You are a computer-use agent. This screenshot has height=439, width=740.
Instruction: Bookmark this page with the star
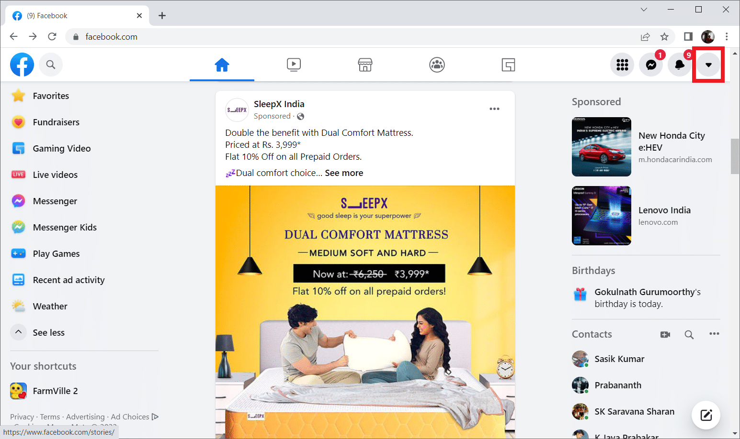tap(664, 37)
